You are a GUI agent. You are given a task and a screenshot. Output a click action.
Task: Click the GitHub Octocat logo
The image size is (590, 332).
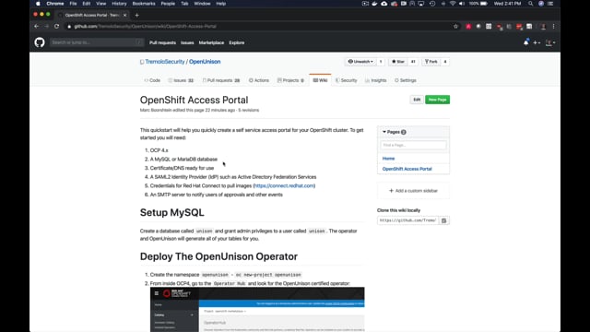click(40, 42)
